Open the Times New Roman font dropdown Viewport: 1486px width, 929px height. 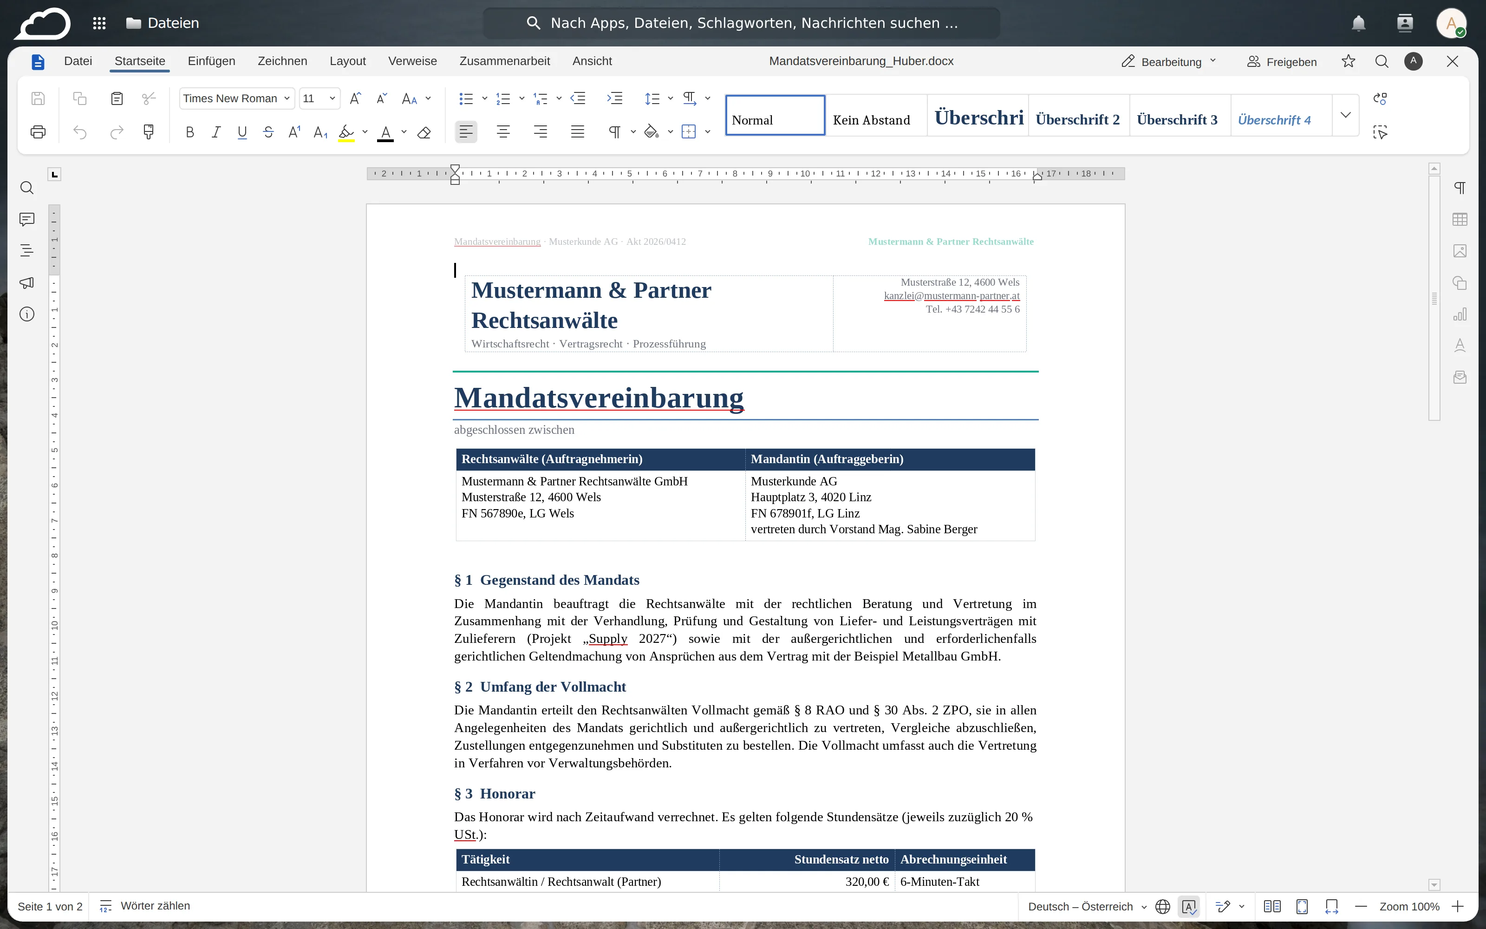(x=236, y=98)
